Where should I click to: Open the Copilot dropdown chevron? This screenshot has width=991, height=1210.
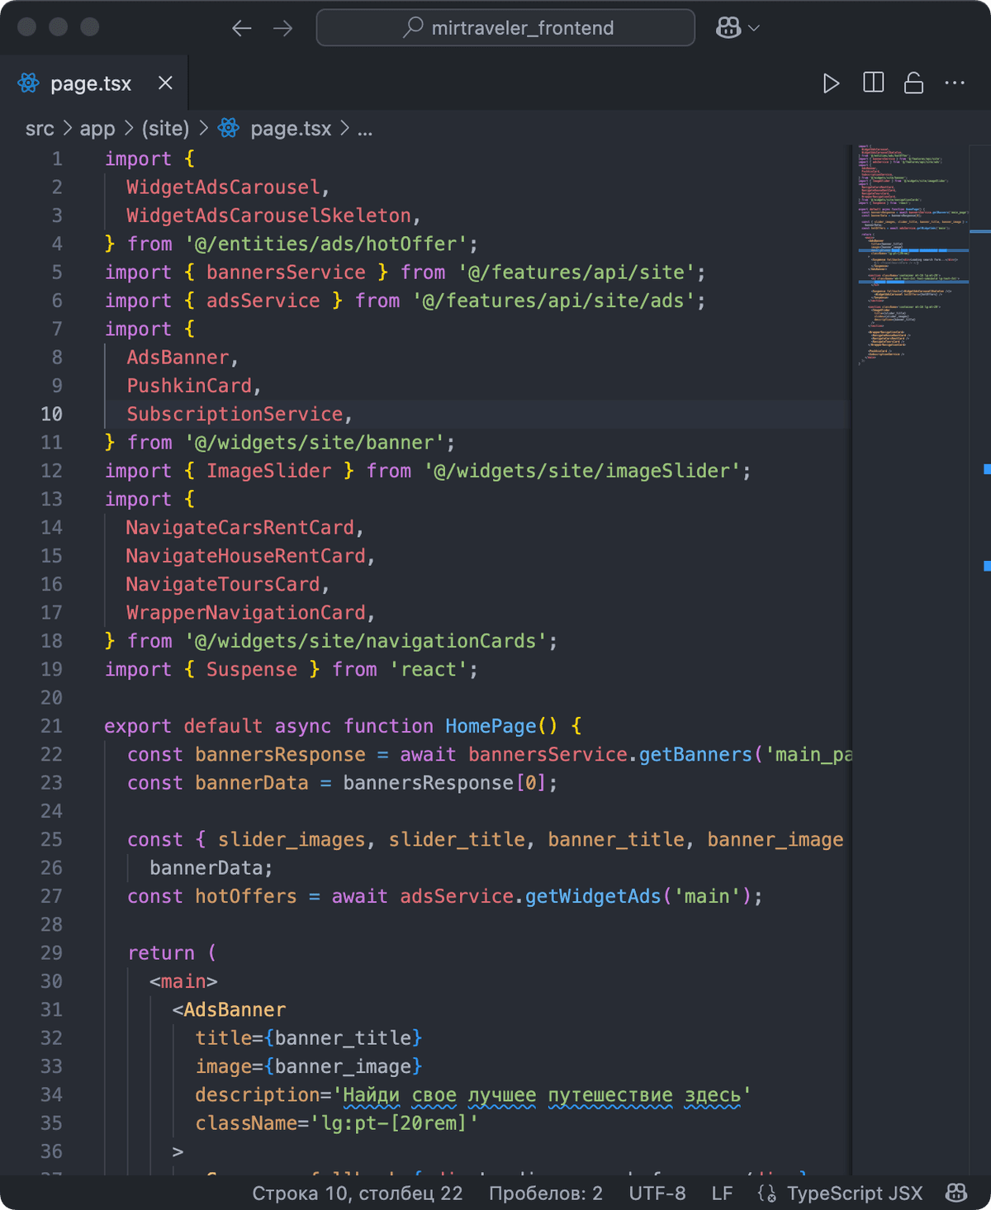coord(754,28)
